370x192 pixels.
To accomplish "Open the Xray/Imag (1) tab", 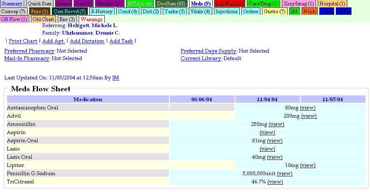I will [298, 4].
